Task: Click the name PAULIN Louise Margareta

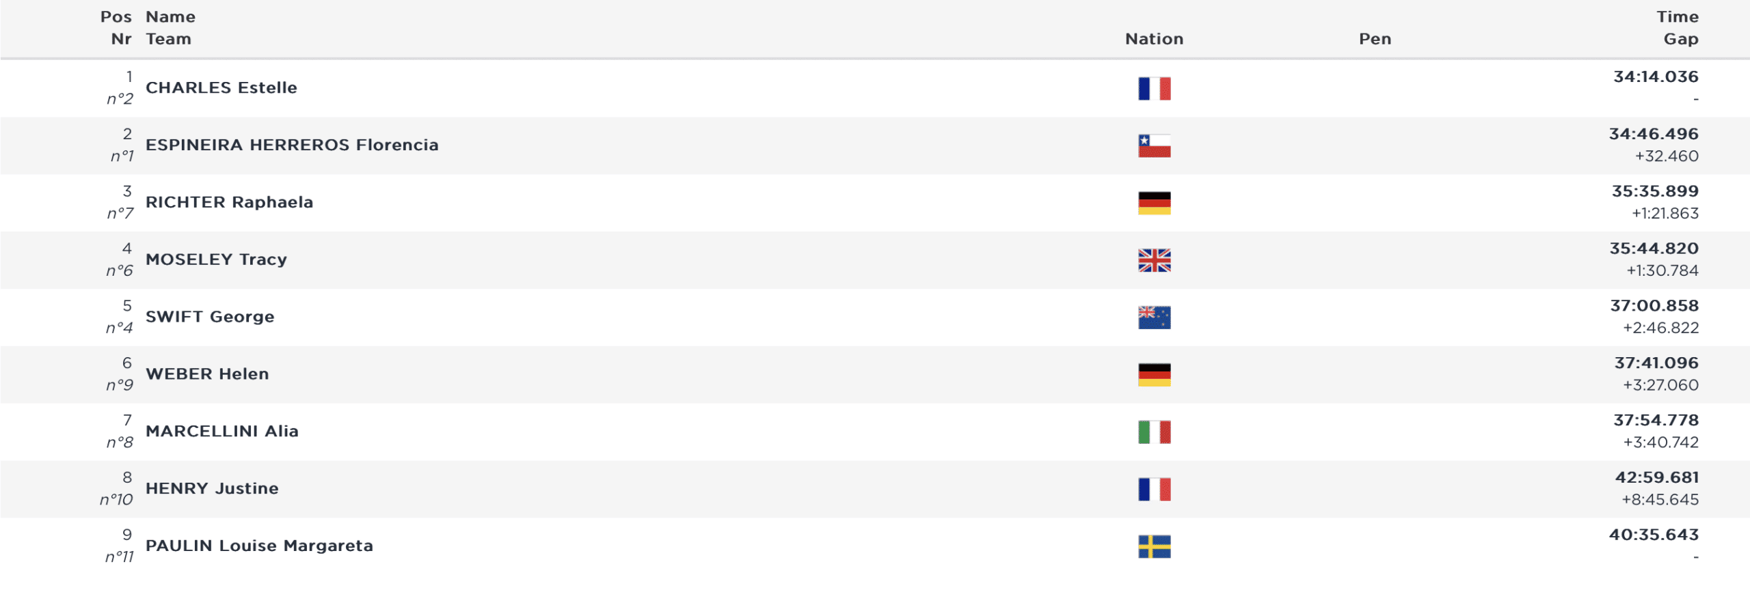Action: pos(259,546)
